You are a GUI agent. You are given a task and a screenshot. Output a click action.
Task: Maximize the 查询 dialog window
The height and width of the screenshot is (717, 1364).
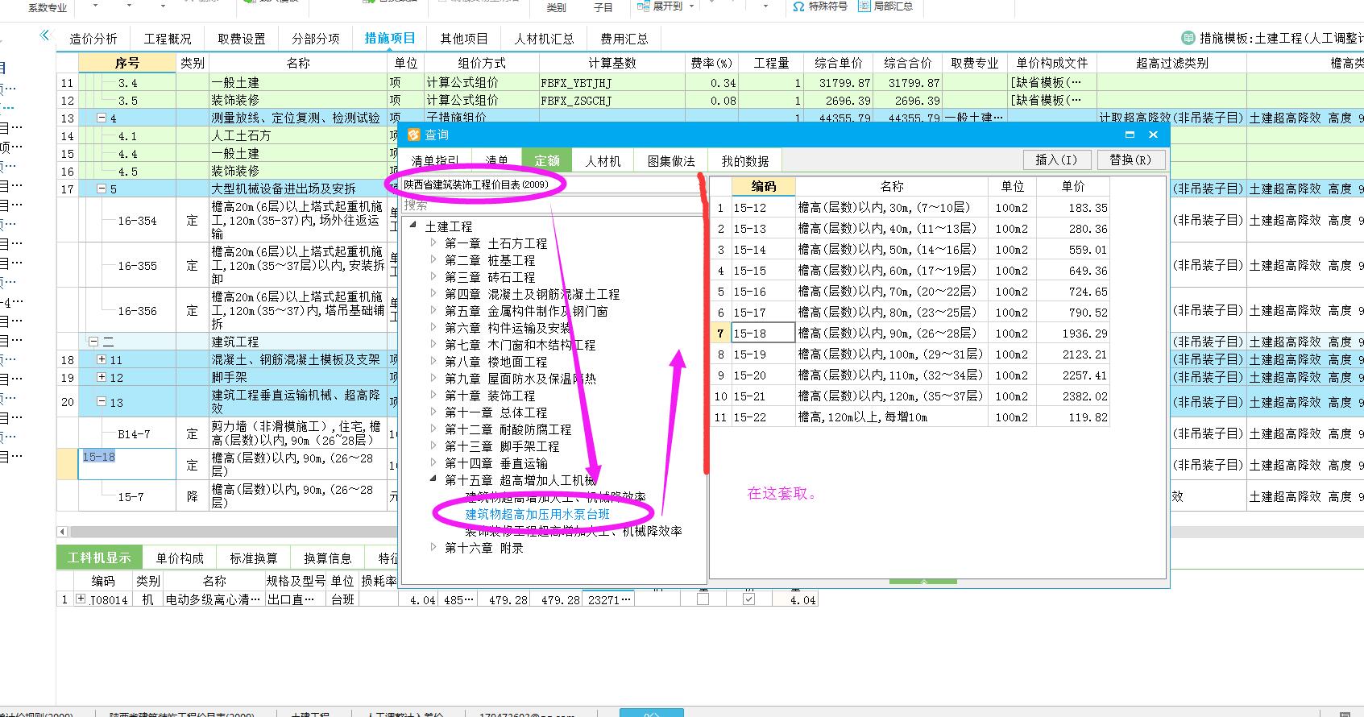(x=1130, y=135)
